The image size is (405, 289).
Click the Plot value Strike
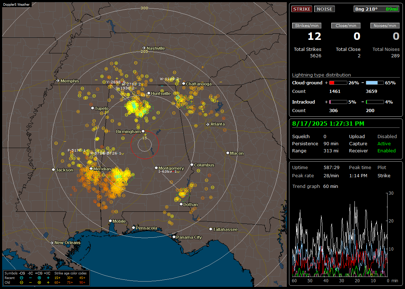(384, 175)
